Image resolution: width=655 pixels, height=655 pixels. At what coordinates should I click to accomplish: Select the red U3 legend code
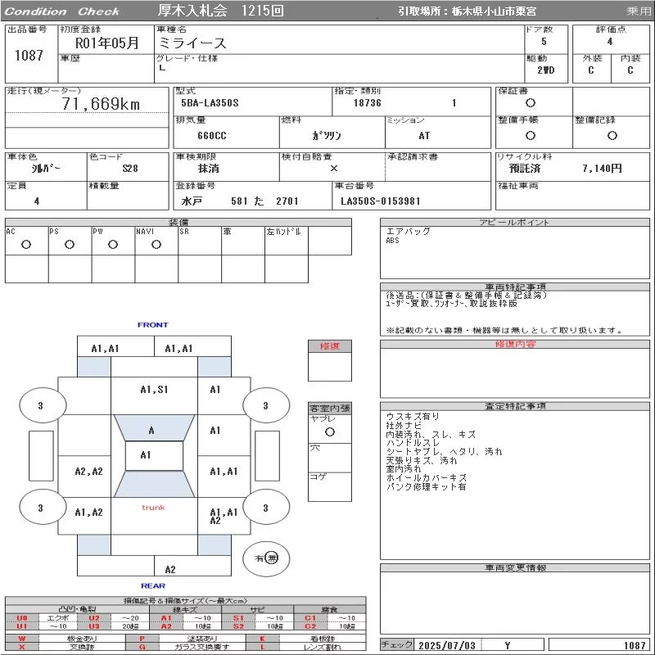coord(94,626)
